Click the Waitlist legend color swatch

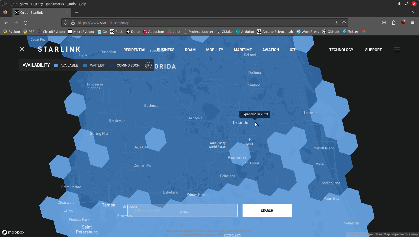[85, 65]
